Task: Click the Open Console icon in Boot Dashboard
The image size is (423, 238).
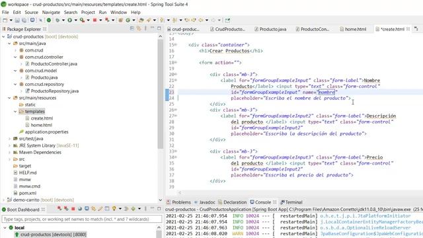Action: tap(87, 209)
